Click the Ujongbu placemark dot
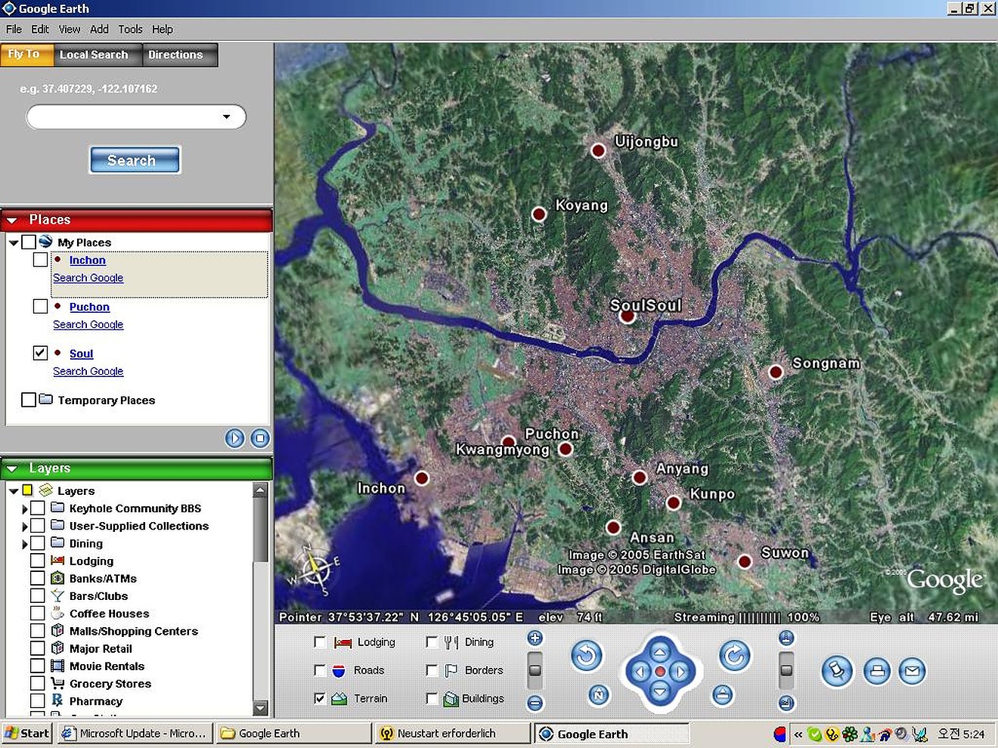 tap(598, 150)
